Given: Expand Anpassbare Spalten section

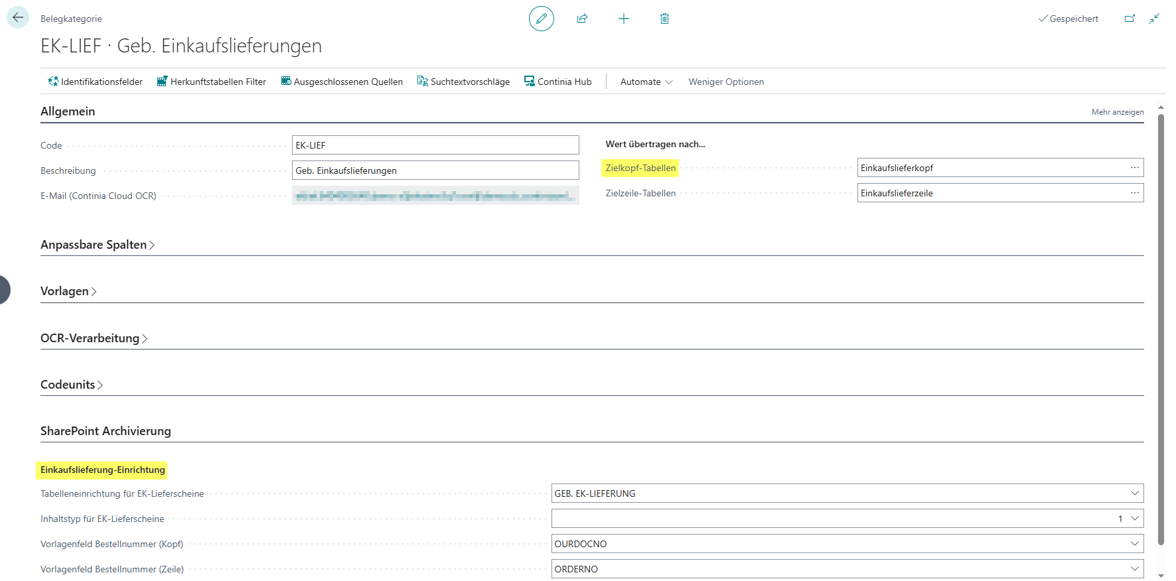Looking at the screenshot, I should coord(98,245).
